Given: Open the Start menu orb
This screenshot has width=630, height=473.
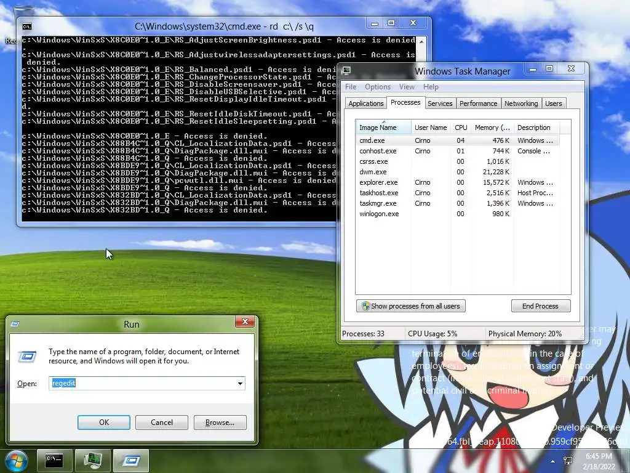Looking at the screenshot, I should 15,461.
